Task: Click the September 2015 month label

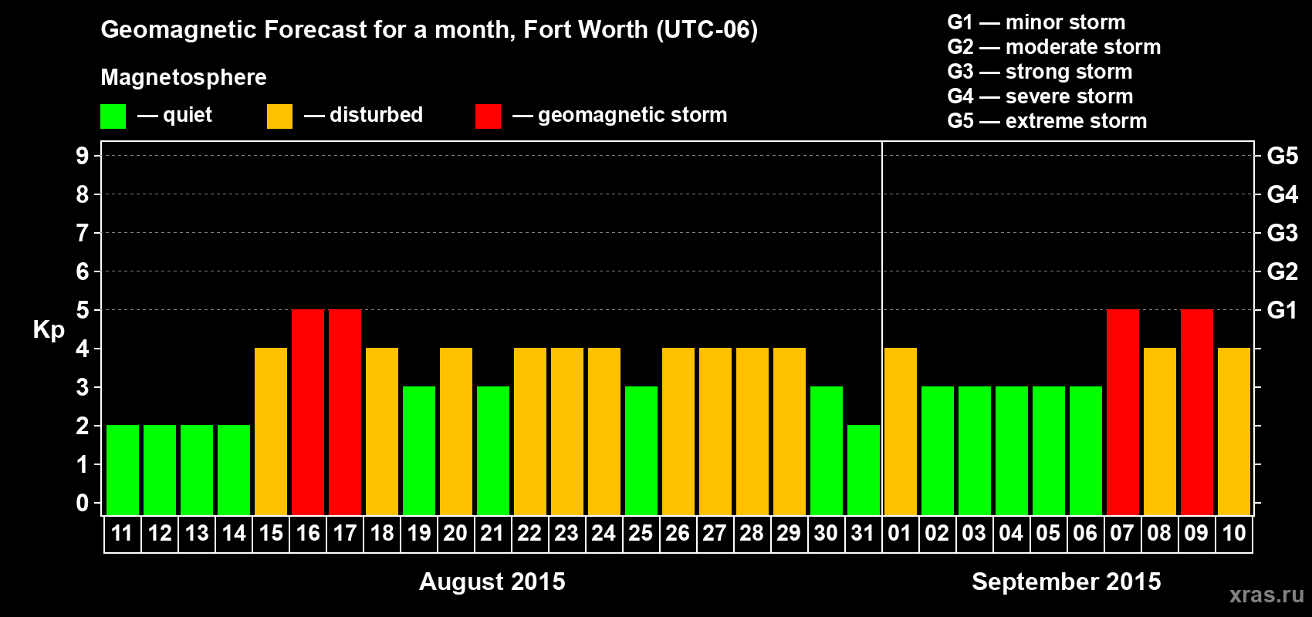Action: point(1067,582)
